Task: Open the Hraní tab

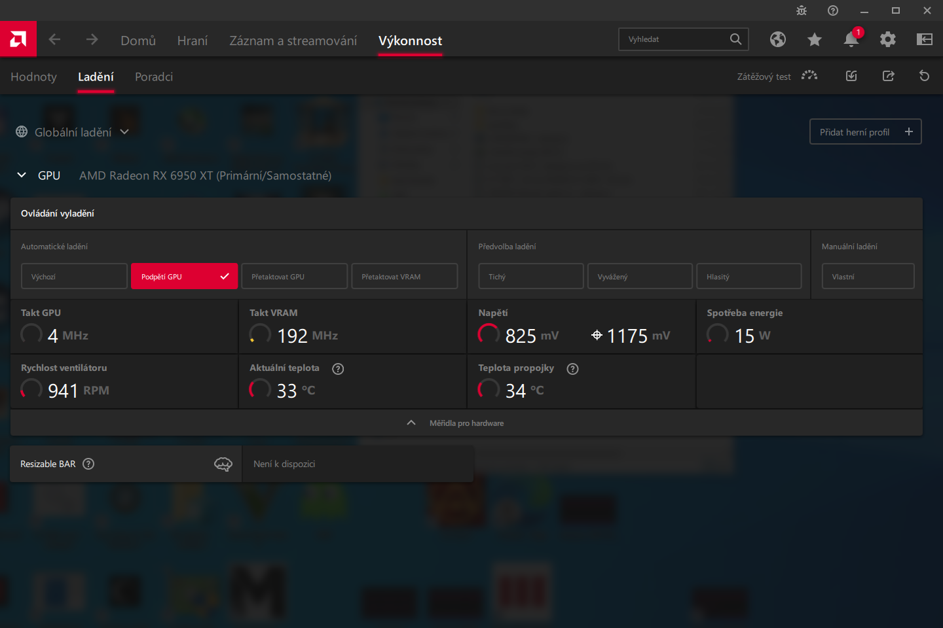Action: [193, 41]
